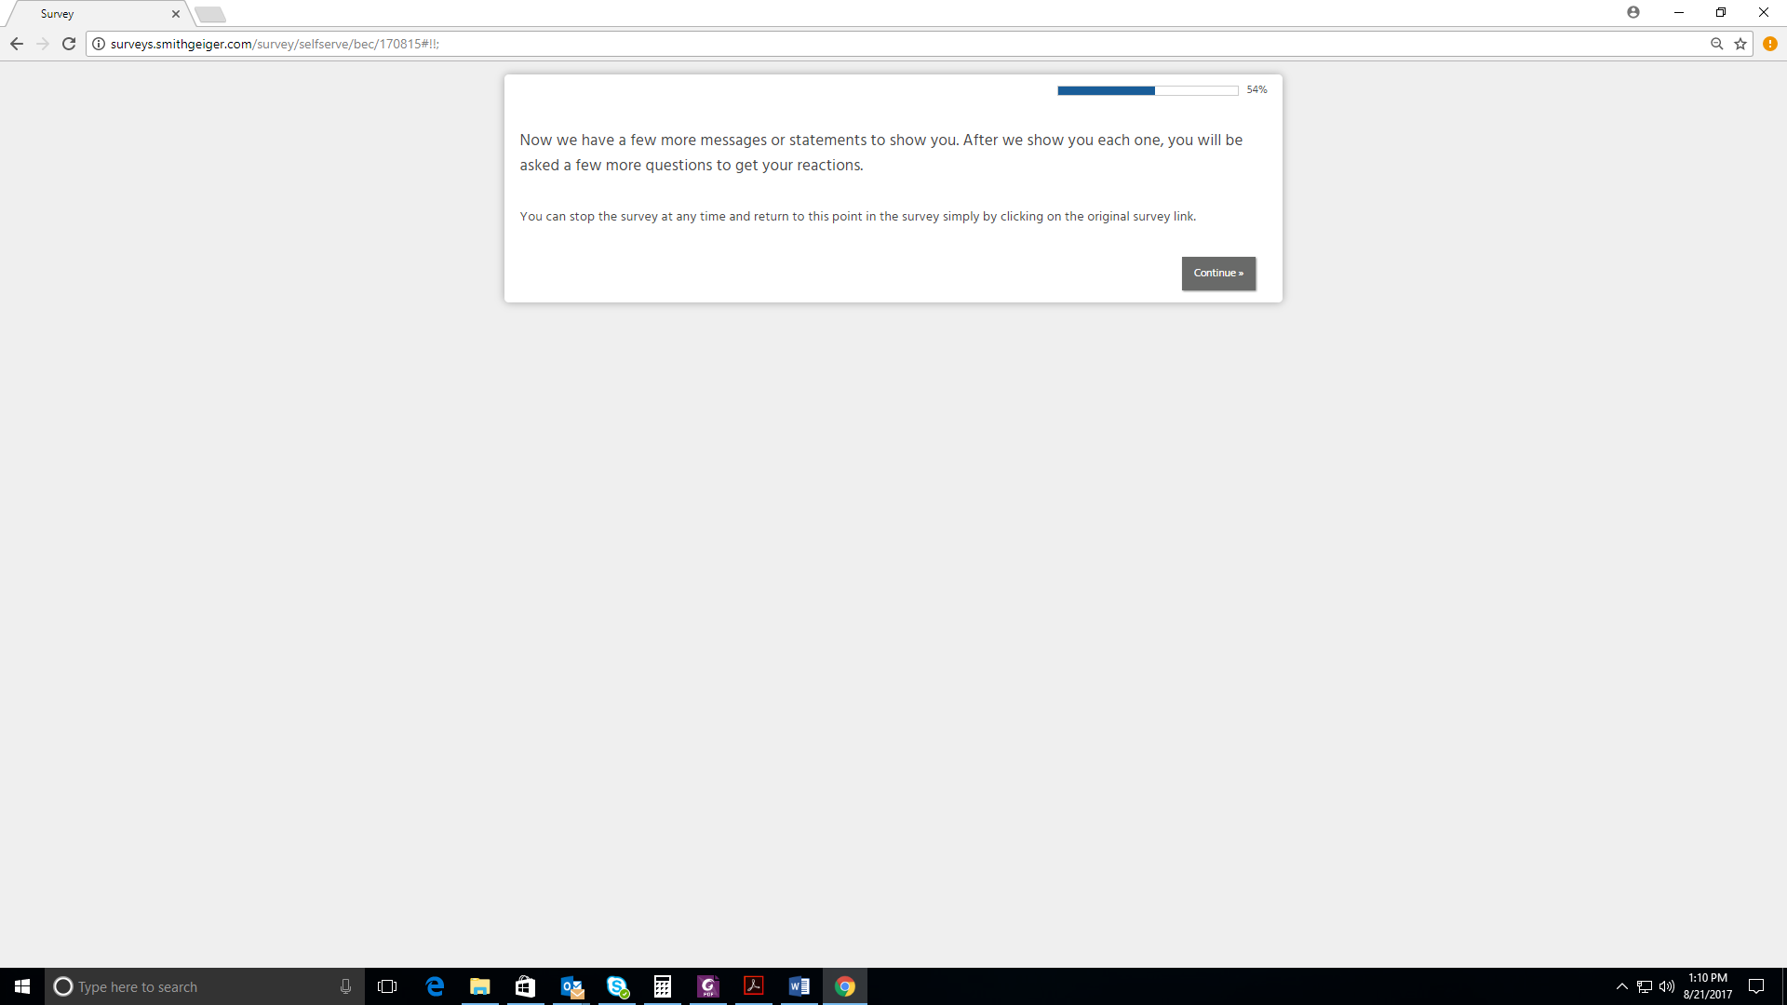Open zoom magnifier icon in address bar
1787x1005 pixels.
1717,44
